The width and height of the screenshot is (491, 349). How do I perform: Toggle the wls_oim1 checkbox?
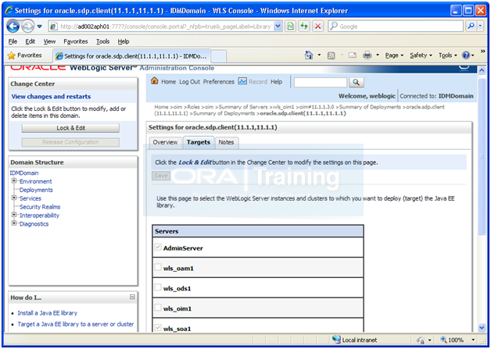point(158,308)
